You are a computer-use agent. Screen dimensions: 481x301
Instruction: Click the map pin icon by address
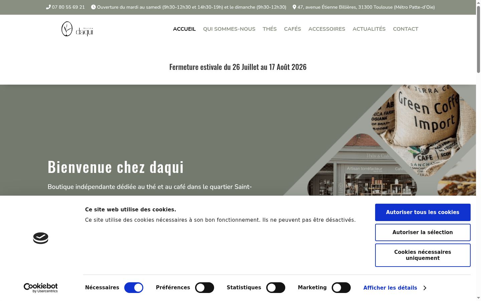(x=294, y=7)
